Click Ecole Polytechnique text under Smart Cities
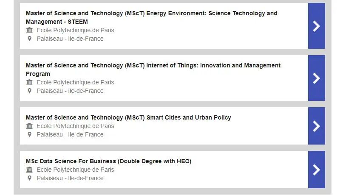Viewport: 337px width, 195px height. [x=75, y=126]
